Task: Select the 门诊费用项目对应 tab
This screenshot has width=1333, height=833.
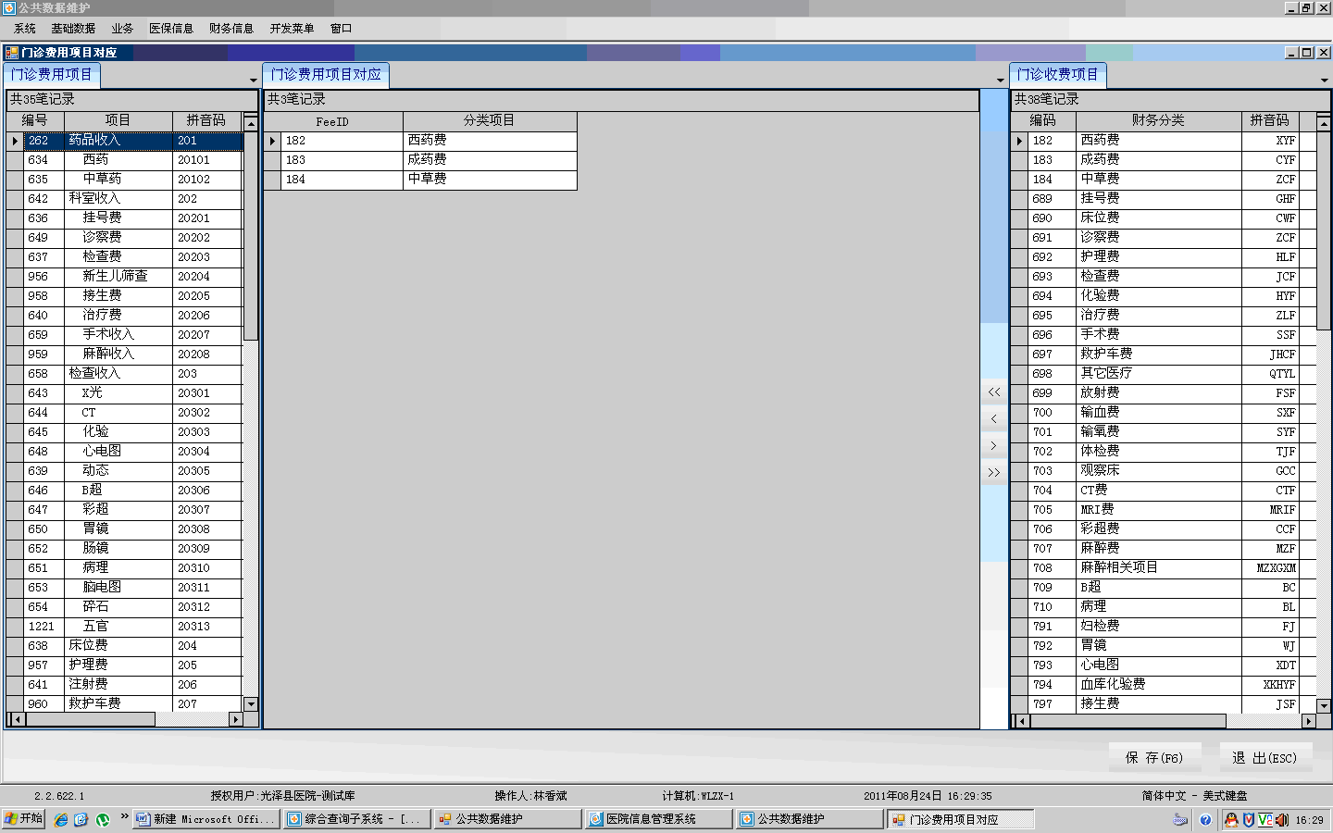Action: pyautogui.click(x=326, y=75)
